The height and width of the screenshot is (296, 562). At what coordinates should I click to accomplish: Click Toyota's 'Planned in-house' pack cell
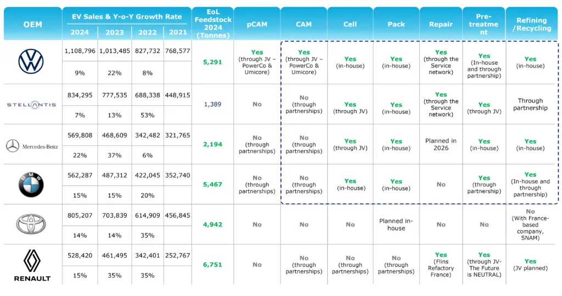[396, 224]
